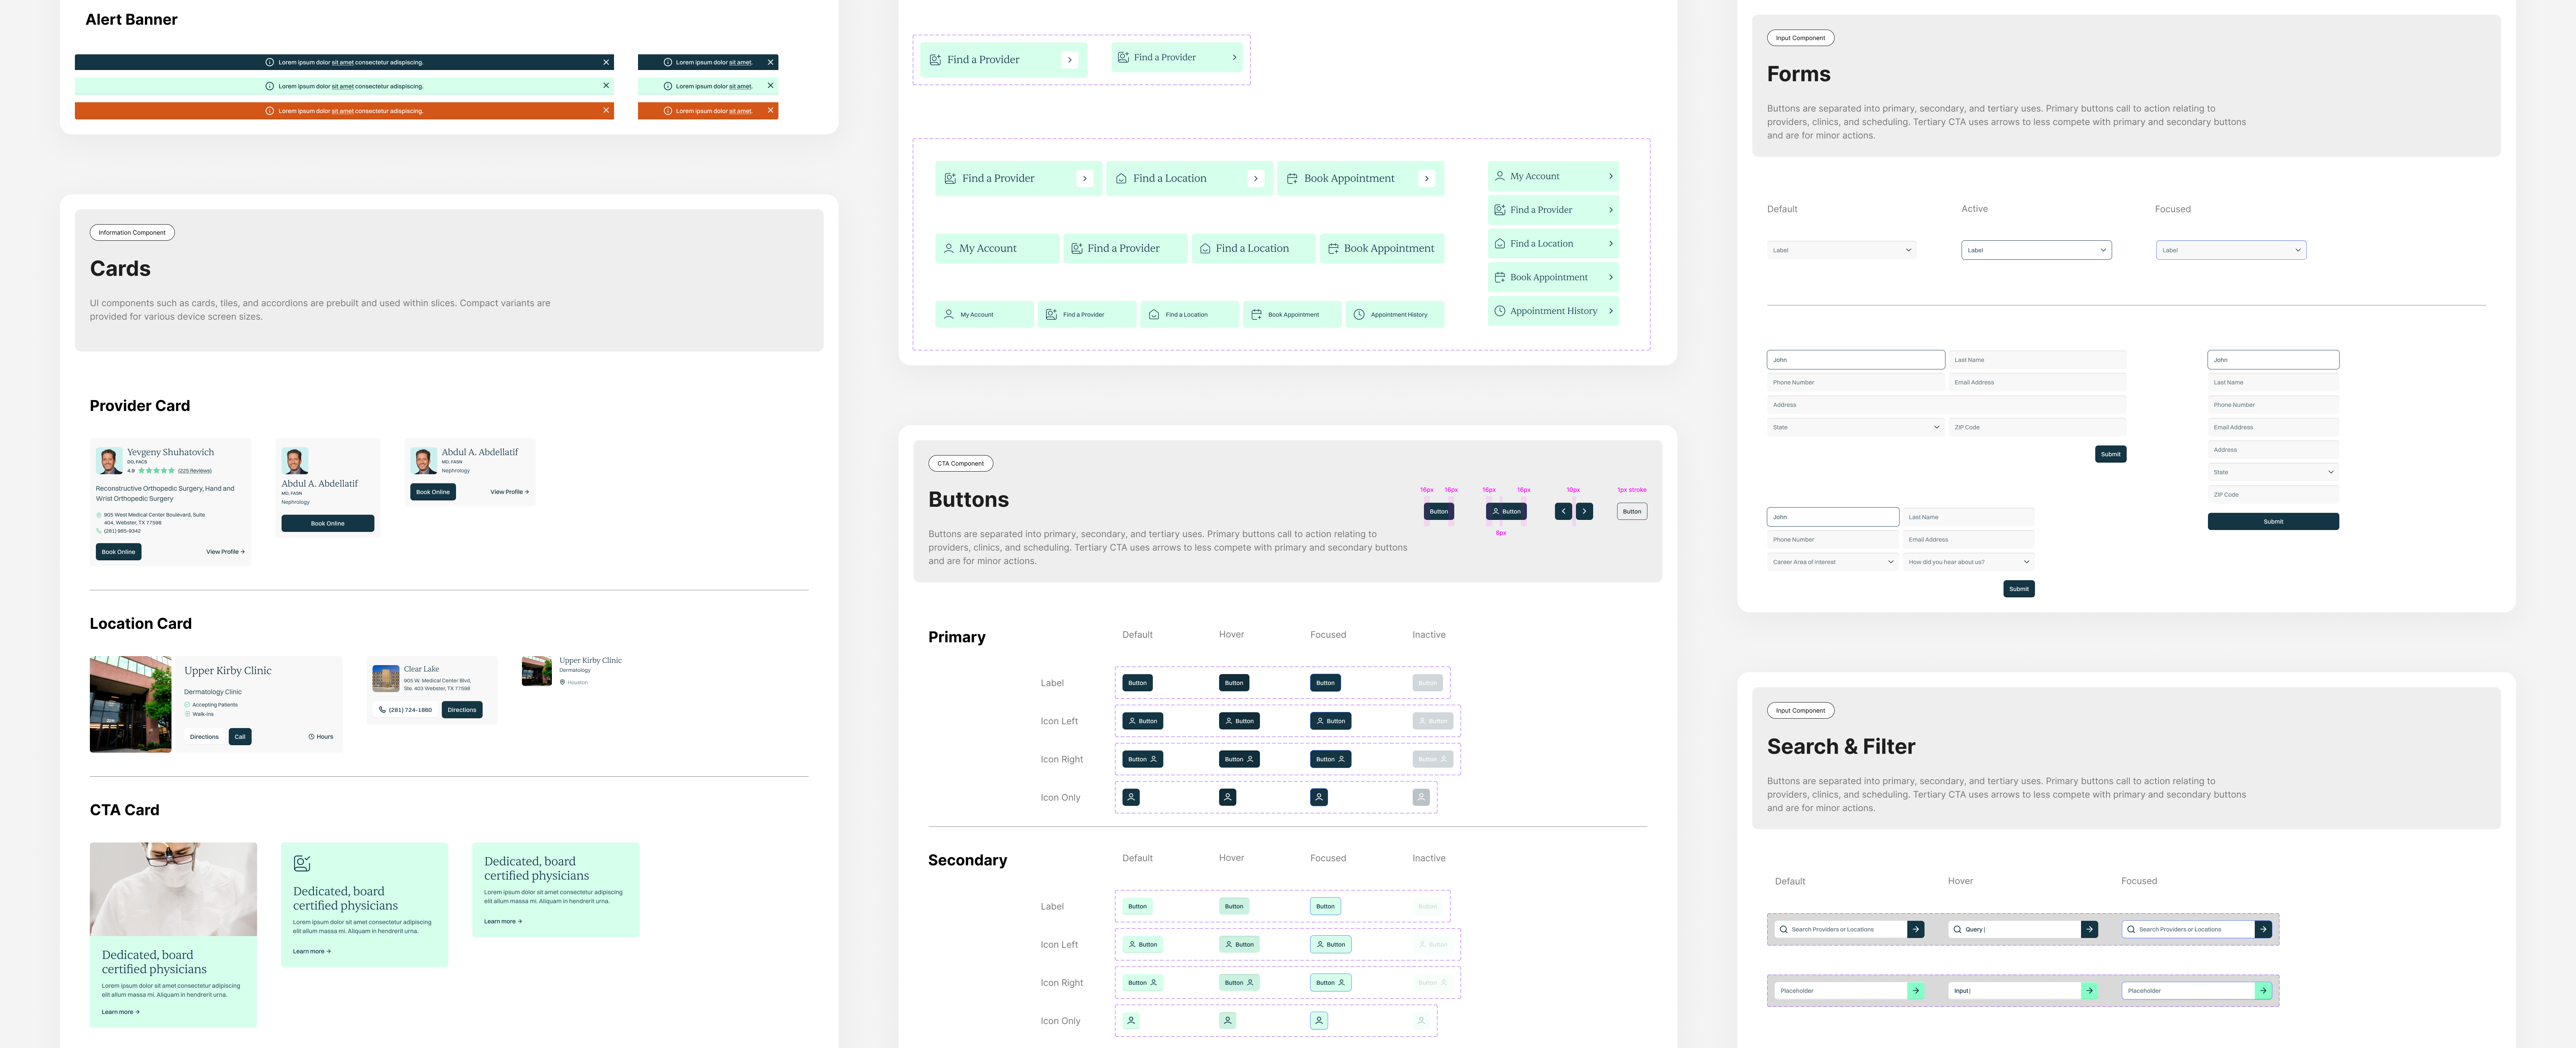Open the Label dropdown under Active
Viewport: 2576px width, 1048px height.
(x=2036, y=250)
